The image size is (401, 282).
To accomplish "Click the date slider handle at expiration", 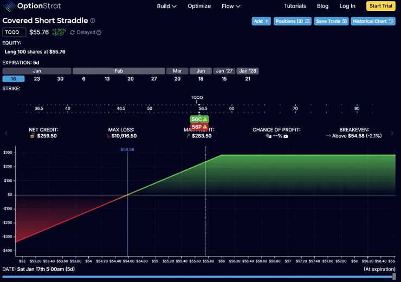I will tap(394, 277).
